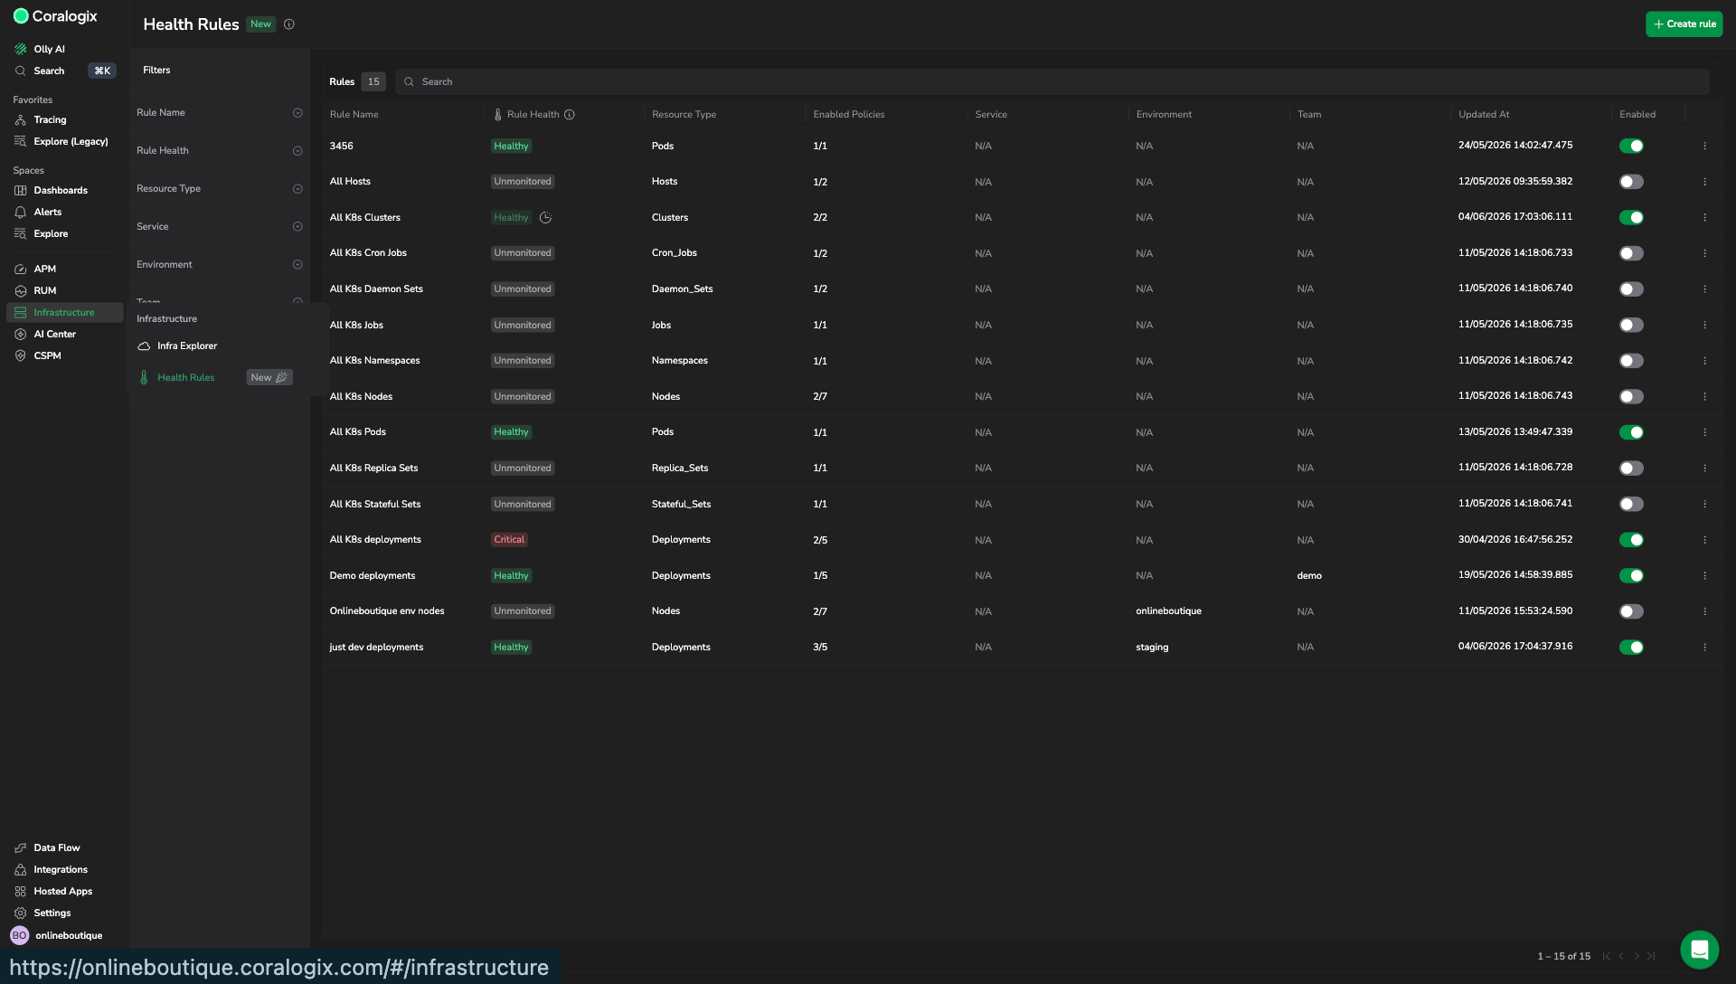Click the Hosted Apps icon

pos(20,891)
